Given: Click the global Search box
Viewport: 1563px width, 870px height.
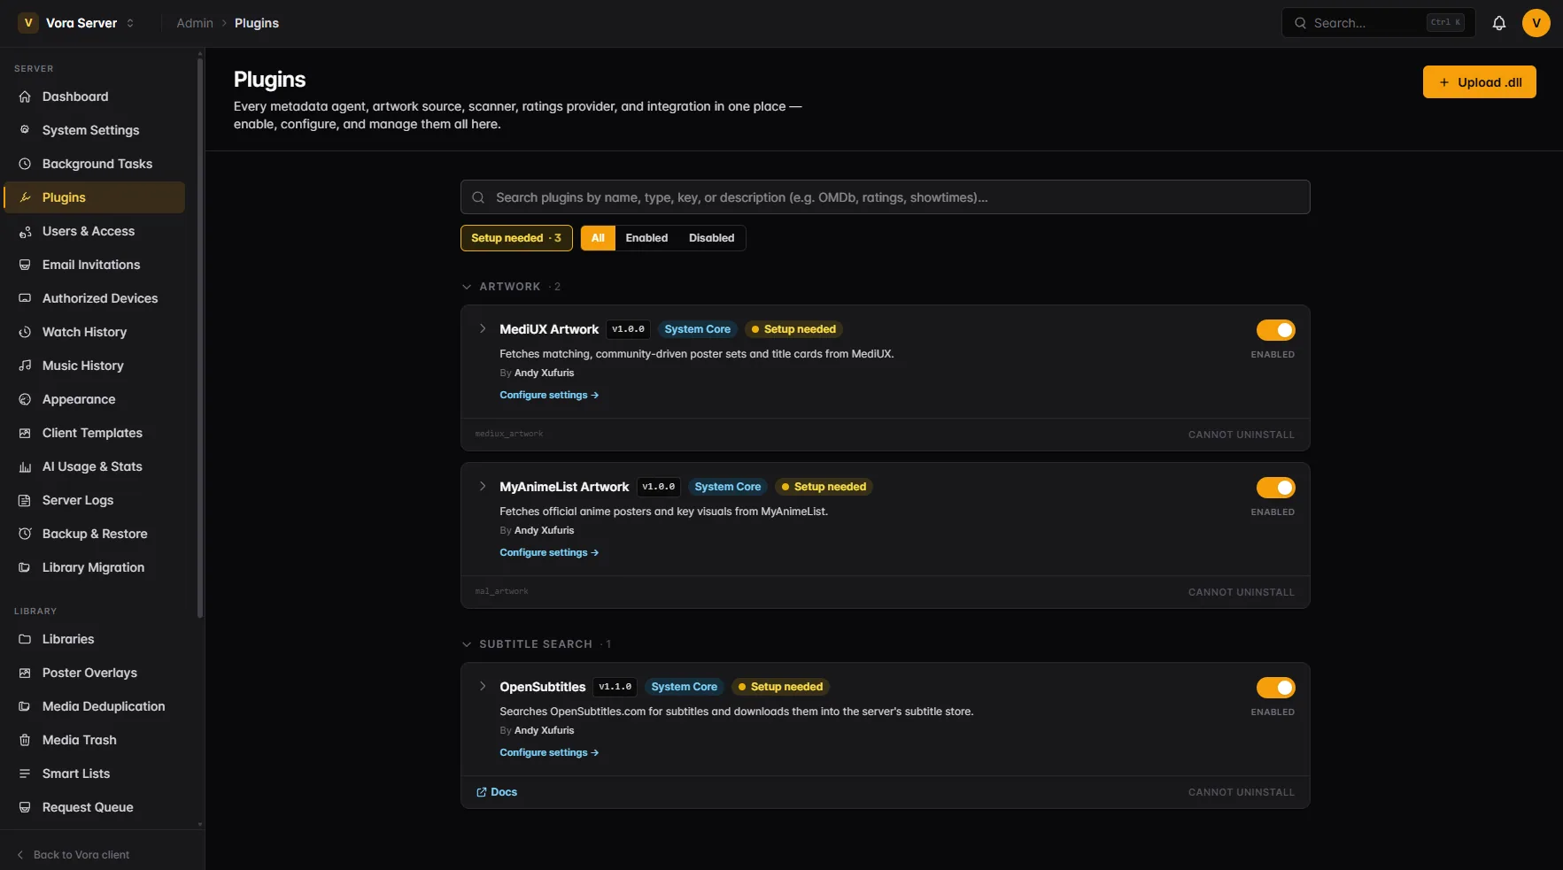Looking at the screenshot, I should (1378, 23).
